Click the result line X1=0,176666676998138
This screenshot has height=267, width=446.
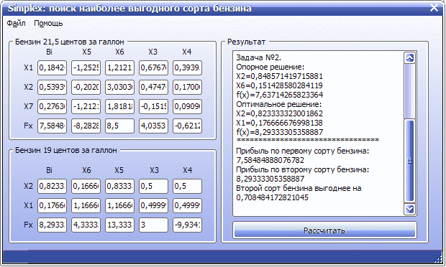[x=279, y=123]
